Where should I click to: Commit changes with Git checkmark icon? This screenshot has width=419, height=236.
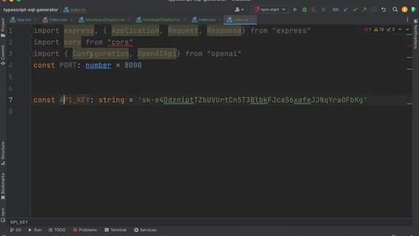355,10
